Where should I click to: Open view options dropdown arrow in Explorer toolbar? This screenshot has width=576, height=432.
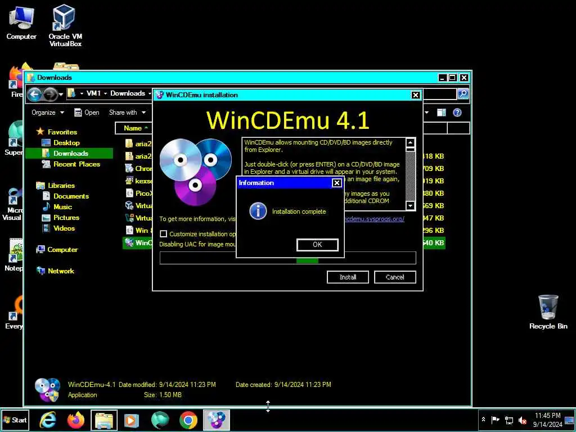click(427, 112)
